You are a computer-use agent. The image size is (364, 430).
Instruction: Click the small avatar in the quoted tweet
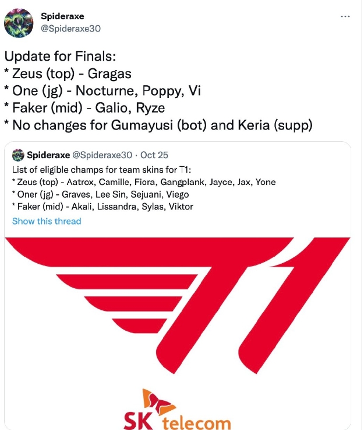pos(18,155)
